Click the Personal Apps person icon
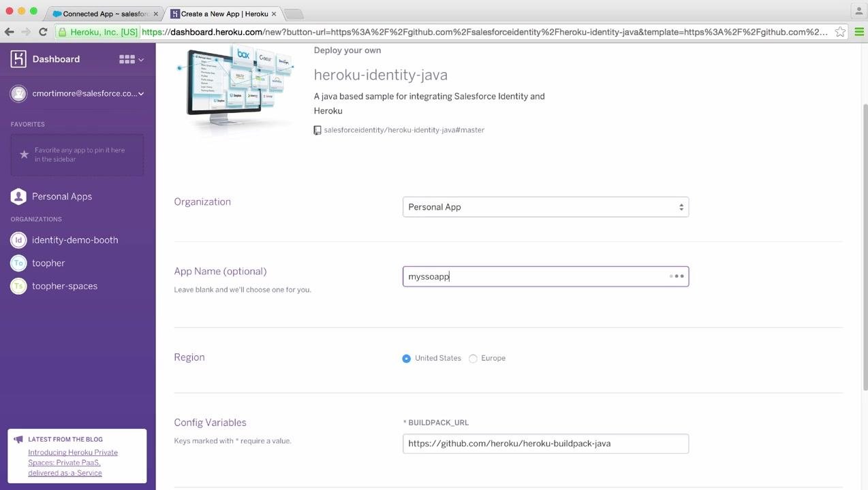This screenshot has width=868, height=490. (18, 197)
